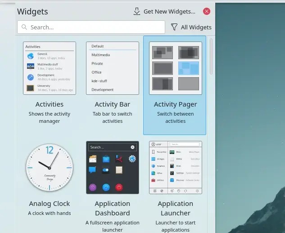The width and height of the screenshot is (285, 233).
Task: Focus the widget Search field
Action: (91, 27)
